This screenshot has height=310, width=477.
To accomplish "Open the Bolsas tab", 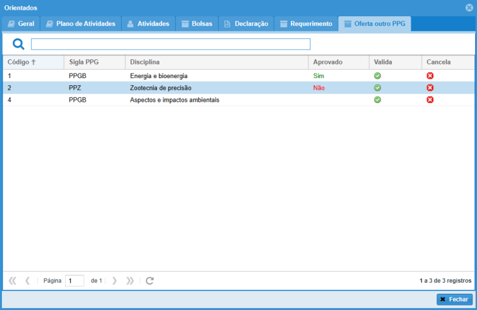I will (197, 24).
